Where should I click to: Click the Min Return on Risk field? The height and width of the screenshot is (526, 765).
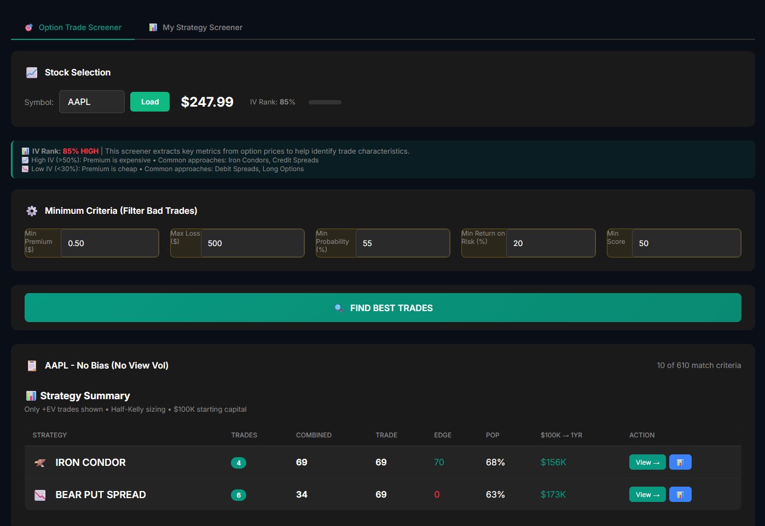pos(550,243)
